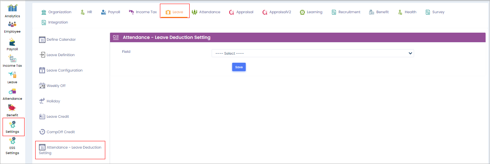Open ESS Settings in sidebar
490x164 pixels.
[12, 141]
